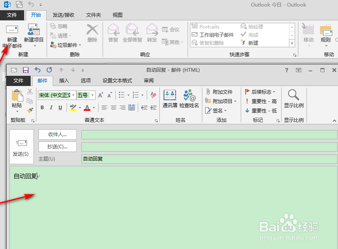
Task: Collapse the message ribbon
Action: pos(334,121)
